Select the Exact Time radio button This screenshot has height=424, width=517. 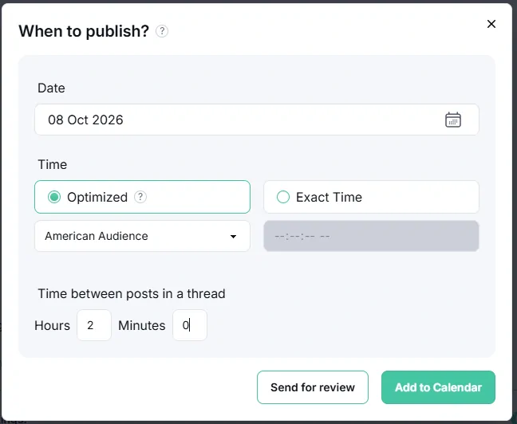tap(283, 197)
